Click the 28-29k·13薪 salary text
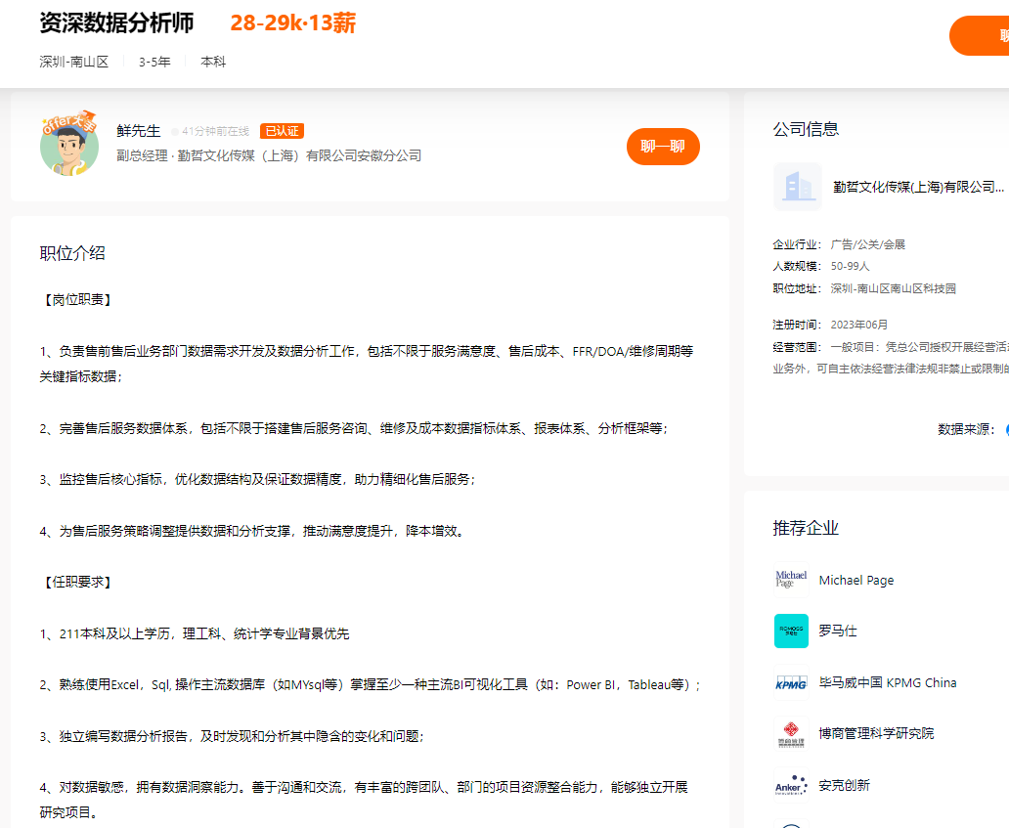This screenshot has width=1009, height=828. [293, 23]
